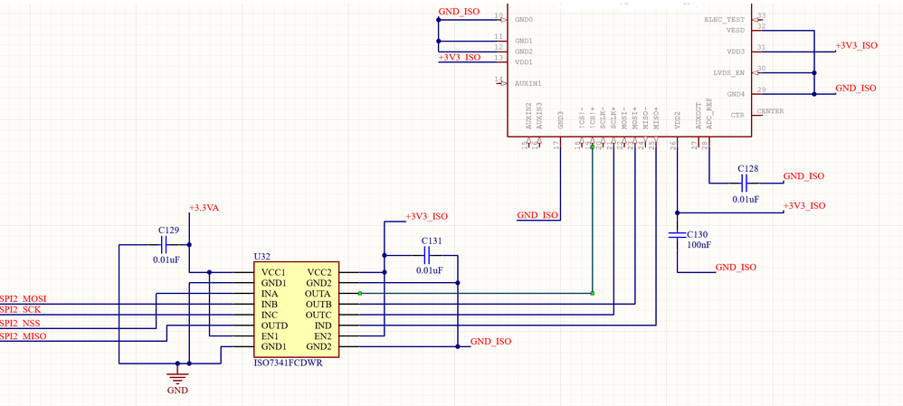Image resolution: width=903 pixels, height=406 pixels.
Task: Click the +3V3_ISO label above C131
Action: 427,216
